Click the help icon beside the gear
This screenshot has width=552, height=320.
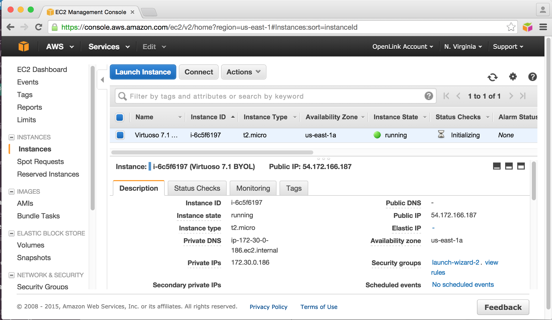(532, 77)
